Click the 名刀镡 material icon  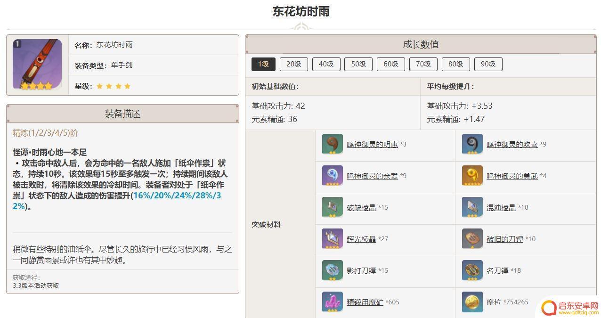click(x=472, y=270)
